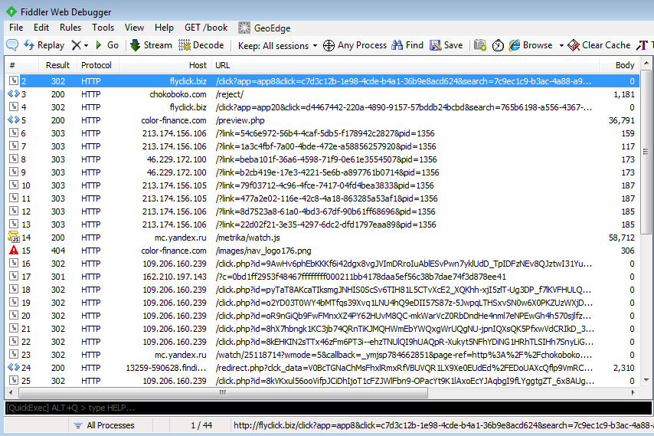Screen dimensions: 654x436
Task: Open the Rules menu
Action: point(70,28)
